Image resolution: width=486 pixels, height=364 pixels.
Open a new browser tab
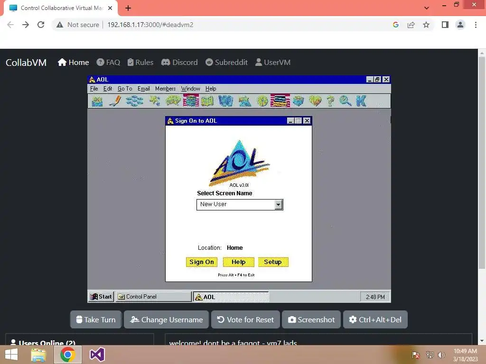128,8
